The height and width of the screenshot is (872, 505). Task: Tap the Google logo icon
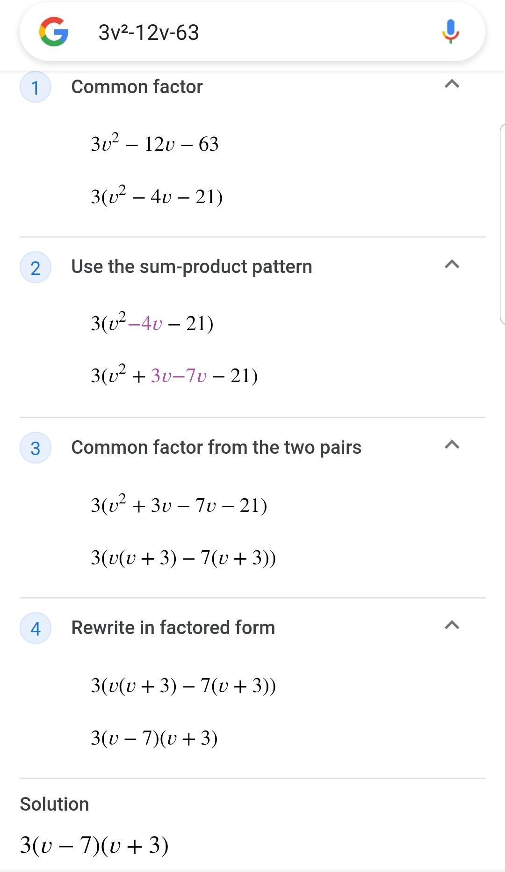tap(54, 32)
